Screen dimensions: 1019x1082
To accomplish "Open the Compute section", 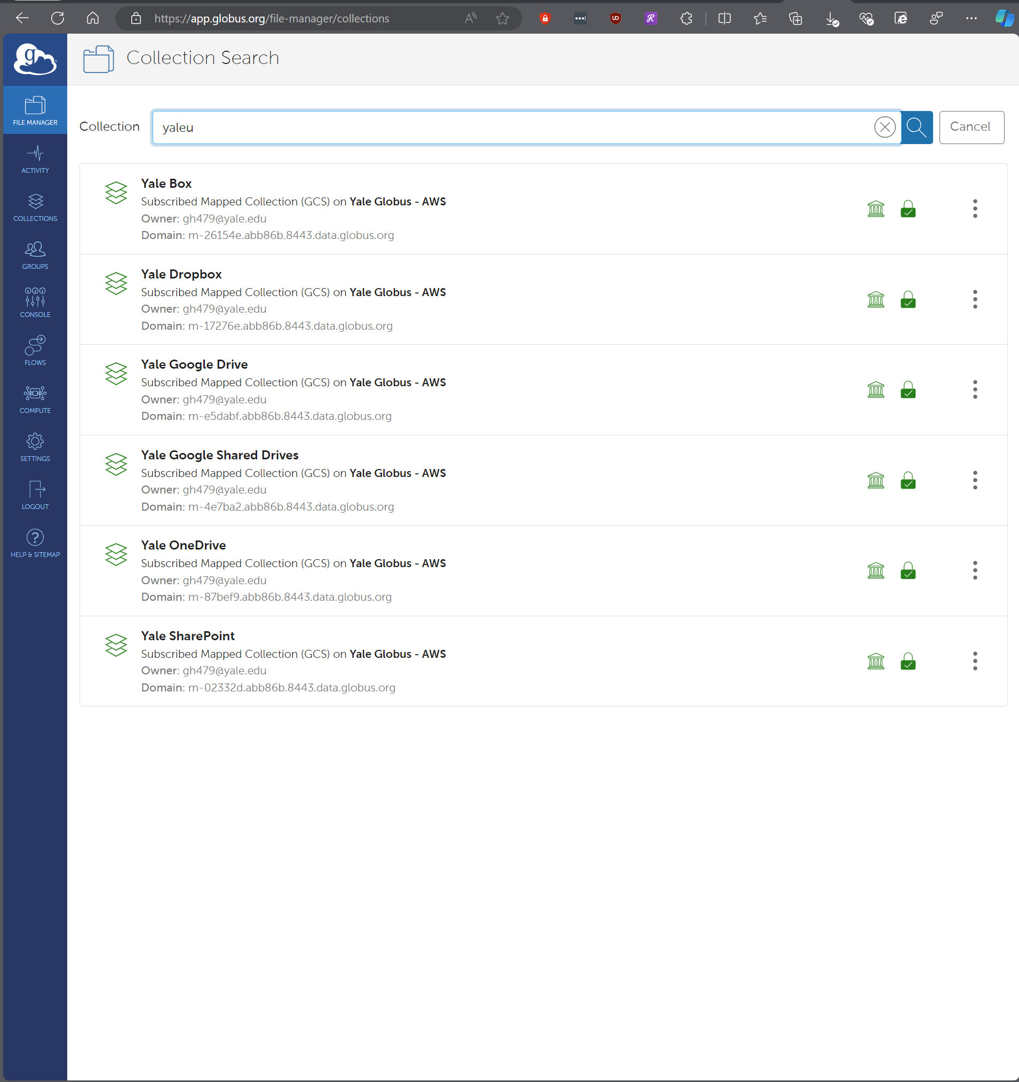I will pos(35,399).
